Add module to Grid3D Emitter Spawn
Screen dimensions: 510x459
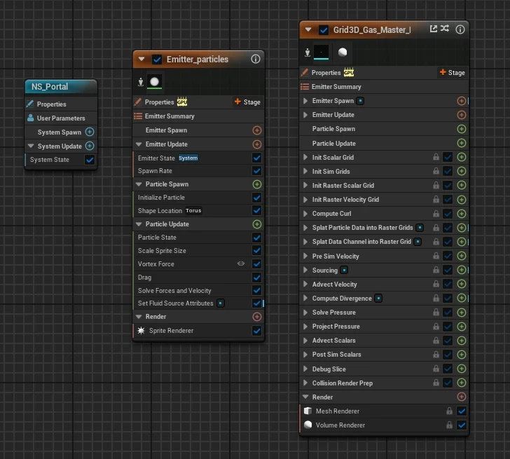coord(461,101)
